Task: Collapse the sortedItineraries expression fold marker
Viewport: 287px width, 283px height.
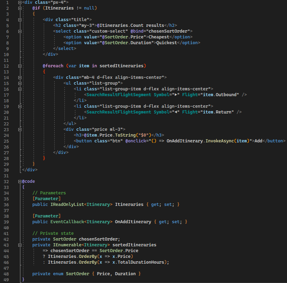Action: coord(20,245)
